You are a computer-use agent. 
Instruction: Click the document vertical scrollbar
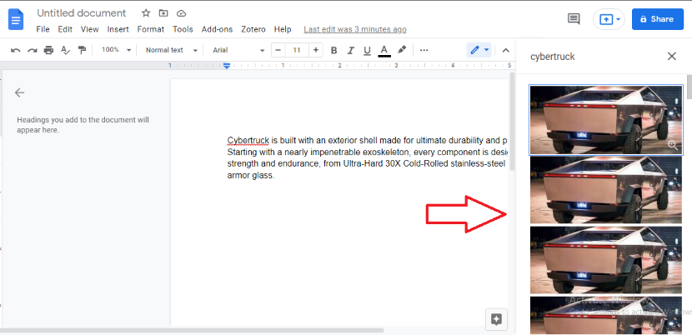pyautogui.click(x=512, y=122)
